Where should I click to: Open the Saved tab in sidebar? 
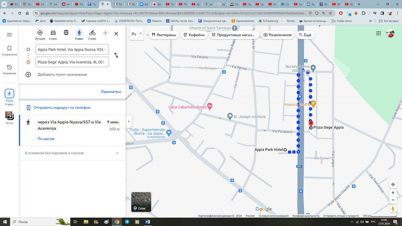pos(9,50)
